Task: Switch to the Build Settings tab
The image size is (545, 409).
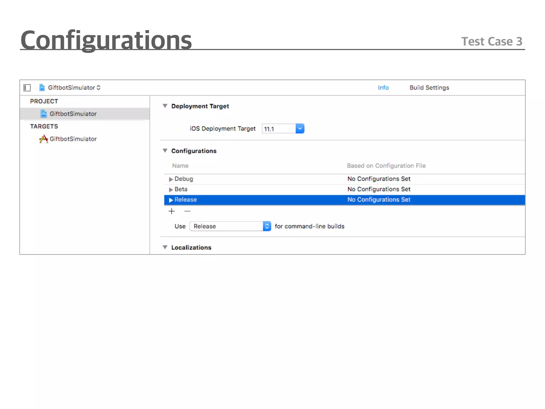Action: [x=429, y=88]
